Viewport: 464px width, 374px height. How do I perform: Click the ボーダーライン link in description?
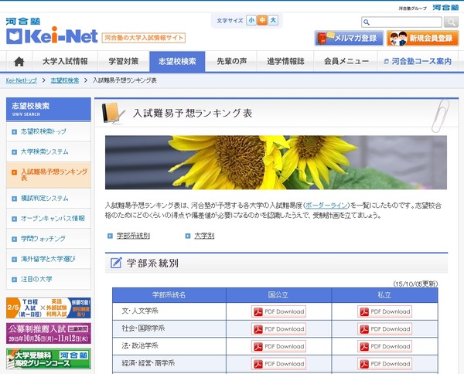click(x=326, y=206)
